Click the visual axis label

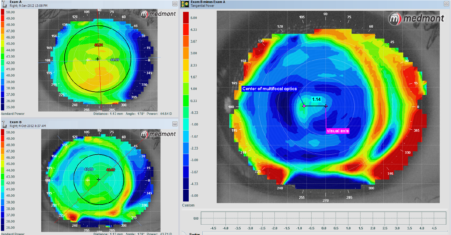(338, 131)
